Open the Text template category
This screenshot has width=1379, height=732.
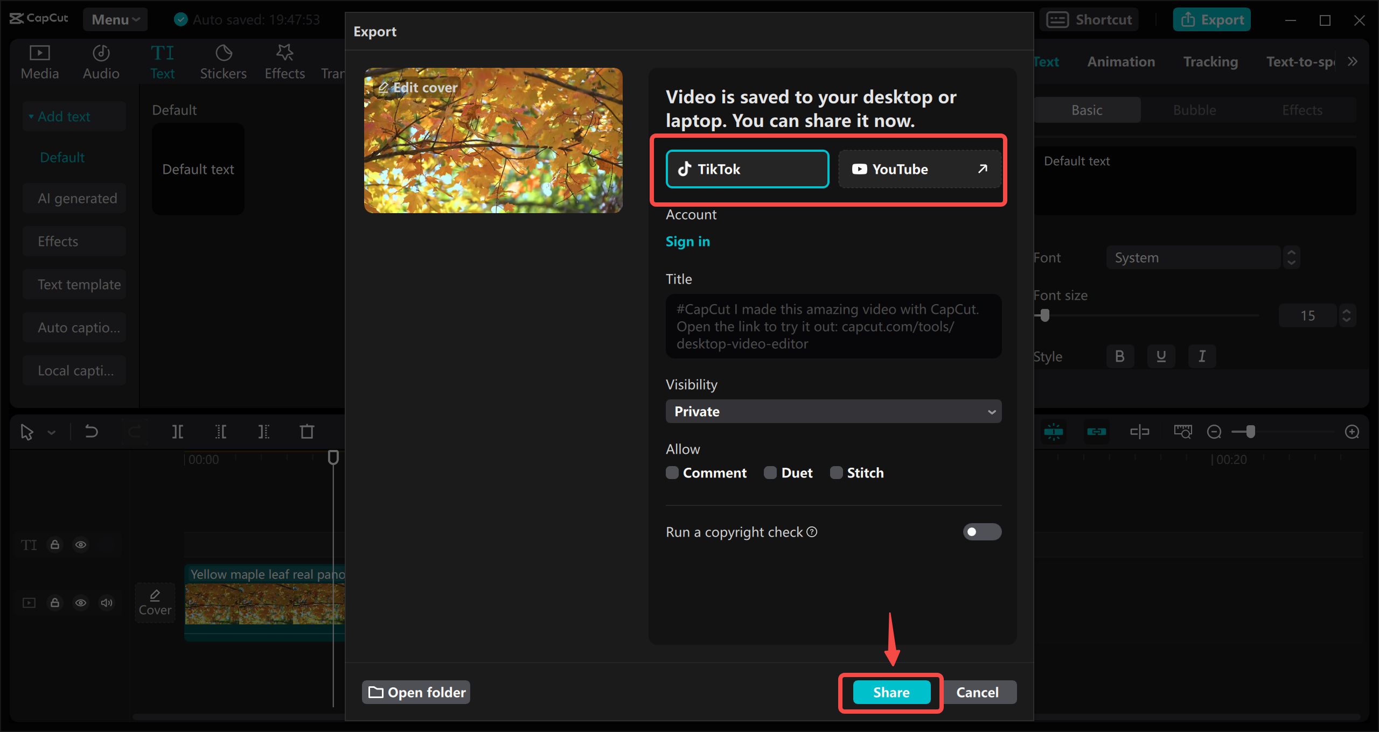coord(74,284)
